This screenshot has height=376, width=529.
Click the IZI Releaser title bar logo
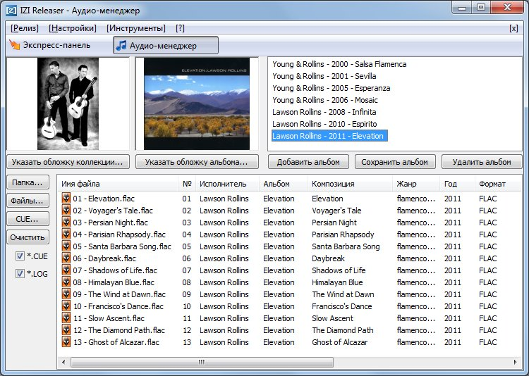point(11,11)
